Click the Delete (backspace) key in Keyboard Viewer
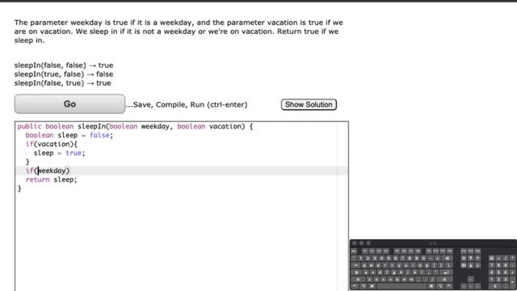This screenshot has height=291, width=517. 447,259
